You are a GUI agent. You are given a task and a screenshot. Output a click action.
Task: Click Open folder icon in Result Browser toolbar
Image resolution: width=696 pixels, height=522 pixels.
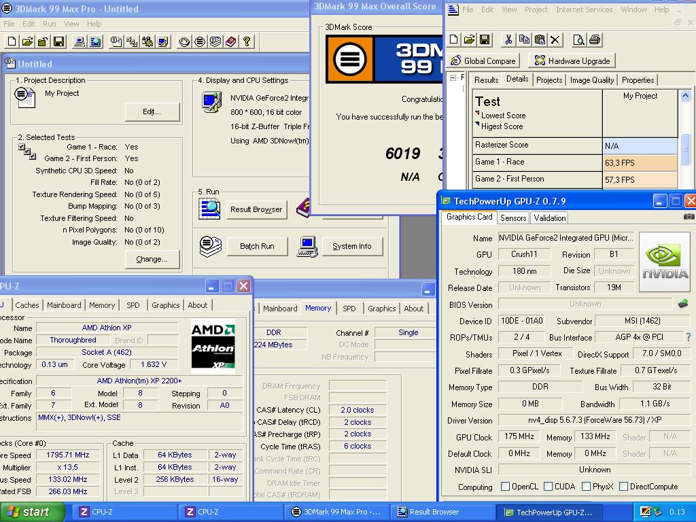click(469, 40)
